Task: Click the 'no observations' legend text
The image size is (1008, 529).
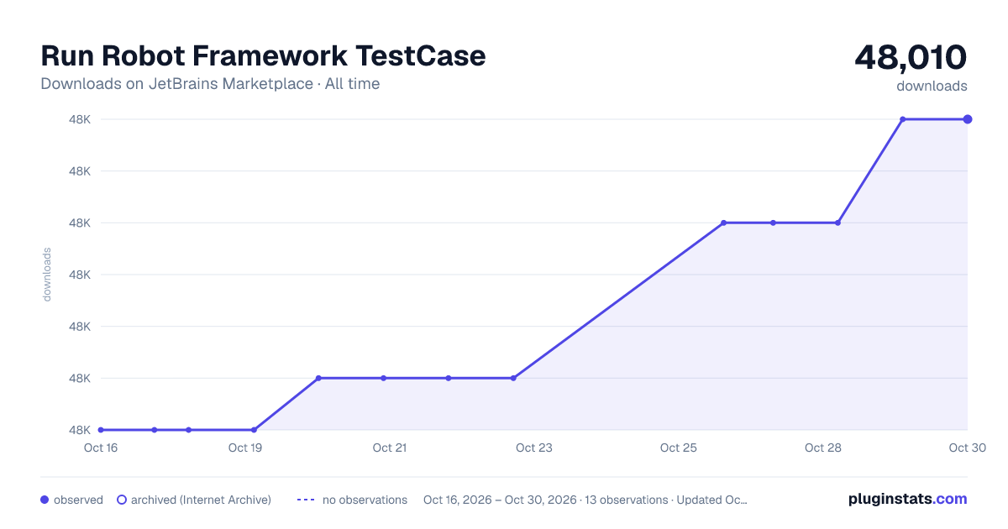Action: pyautogui.click(x=365, y=500)
